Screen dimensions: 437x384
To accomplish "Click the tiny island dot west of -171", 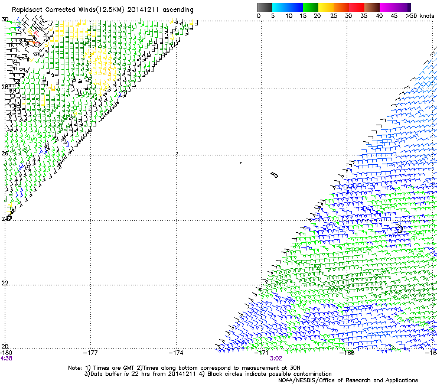I will 241,162.
